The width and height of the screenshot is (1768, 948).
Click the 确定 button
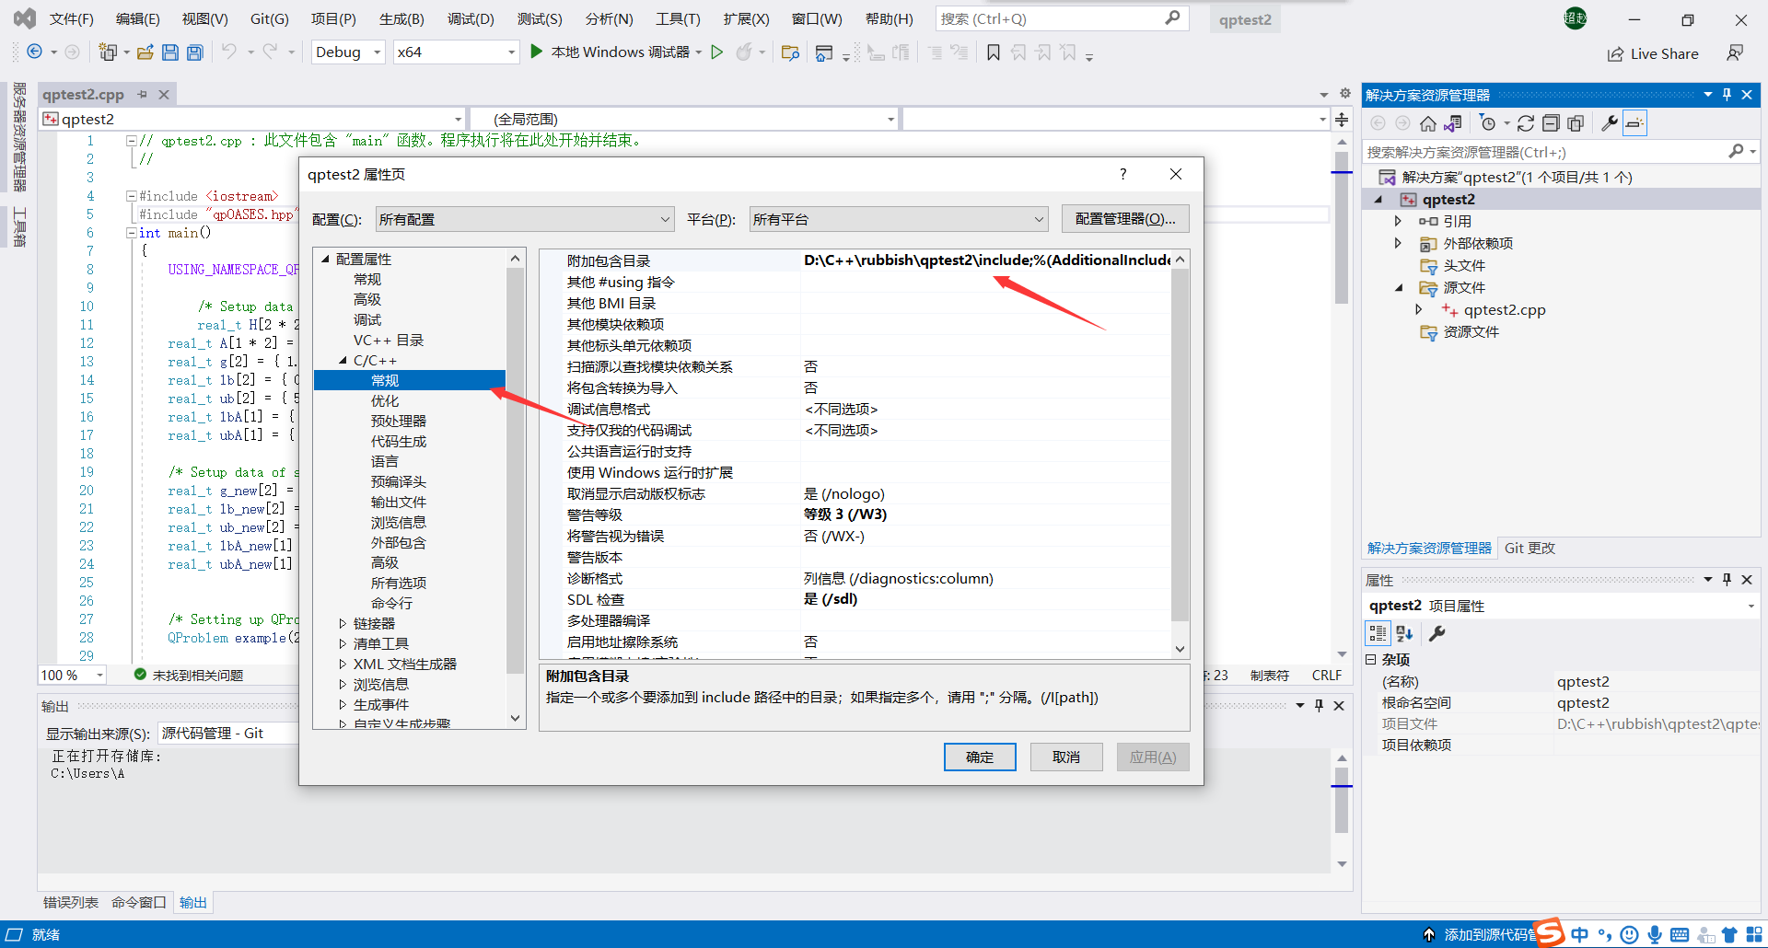pyautogui.click(x=980, y=757)
